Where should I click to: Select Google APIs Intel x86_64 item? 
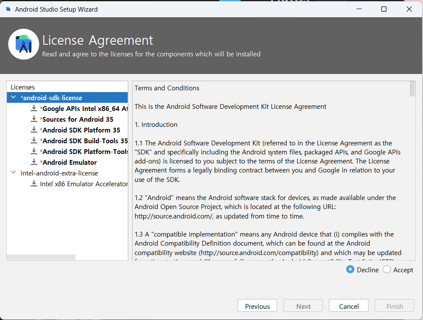84,108
